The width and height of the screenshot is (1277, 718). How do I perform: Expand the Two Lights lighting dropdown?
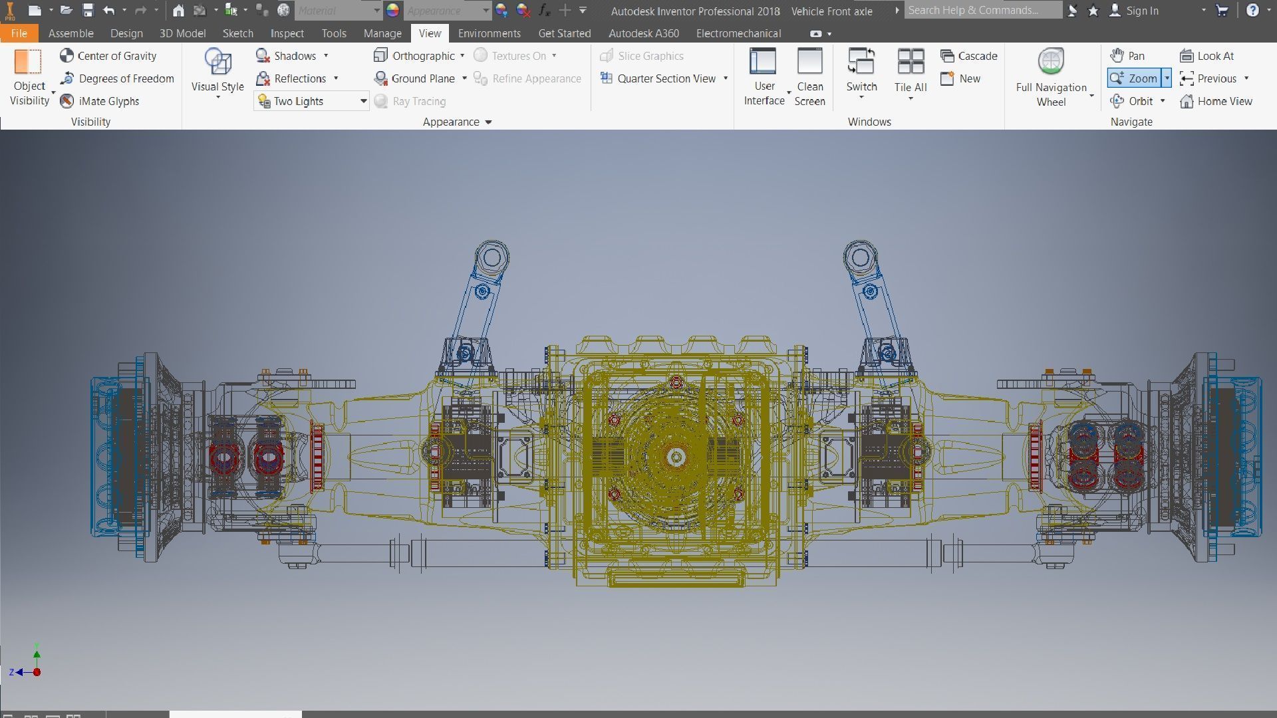point(363,101)
